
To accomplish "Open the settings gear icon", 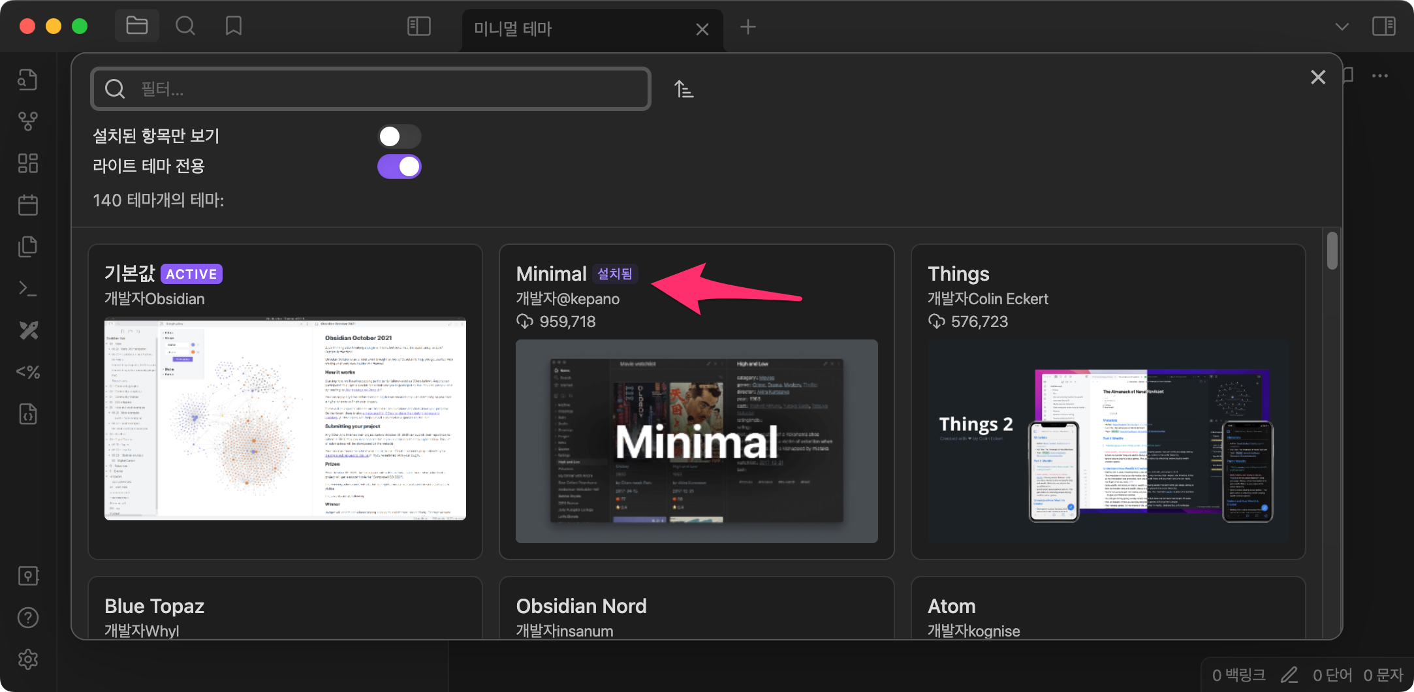I will [x=27, y=659].
